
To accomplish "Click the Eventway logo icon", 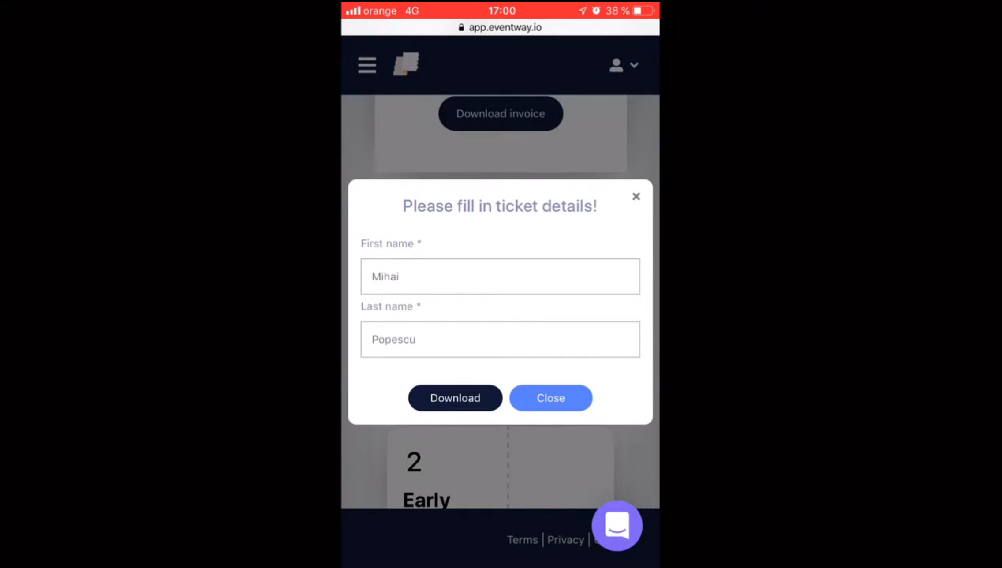I will click(x=406, y=65).
